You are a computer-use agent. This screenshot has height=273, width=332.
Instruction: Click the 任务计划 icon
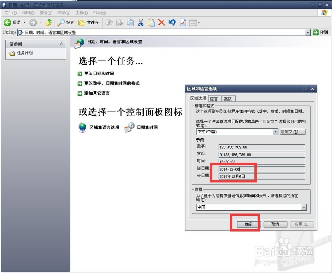[12, 53]
